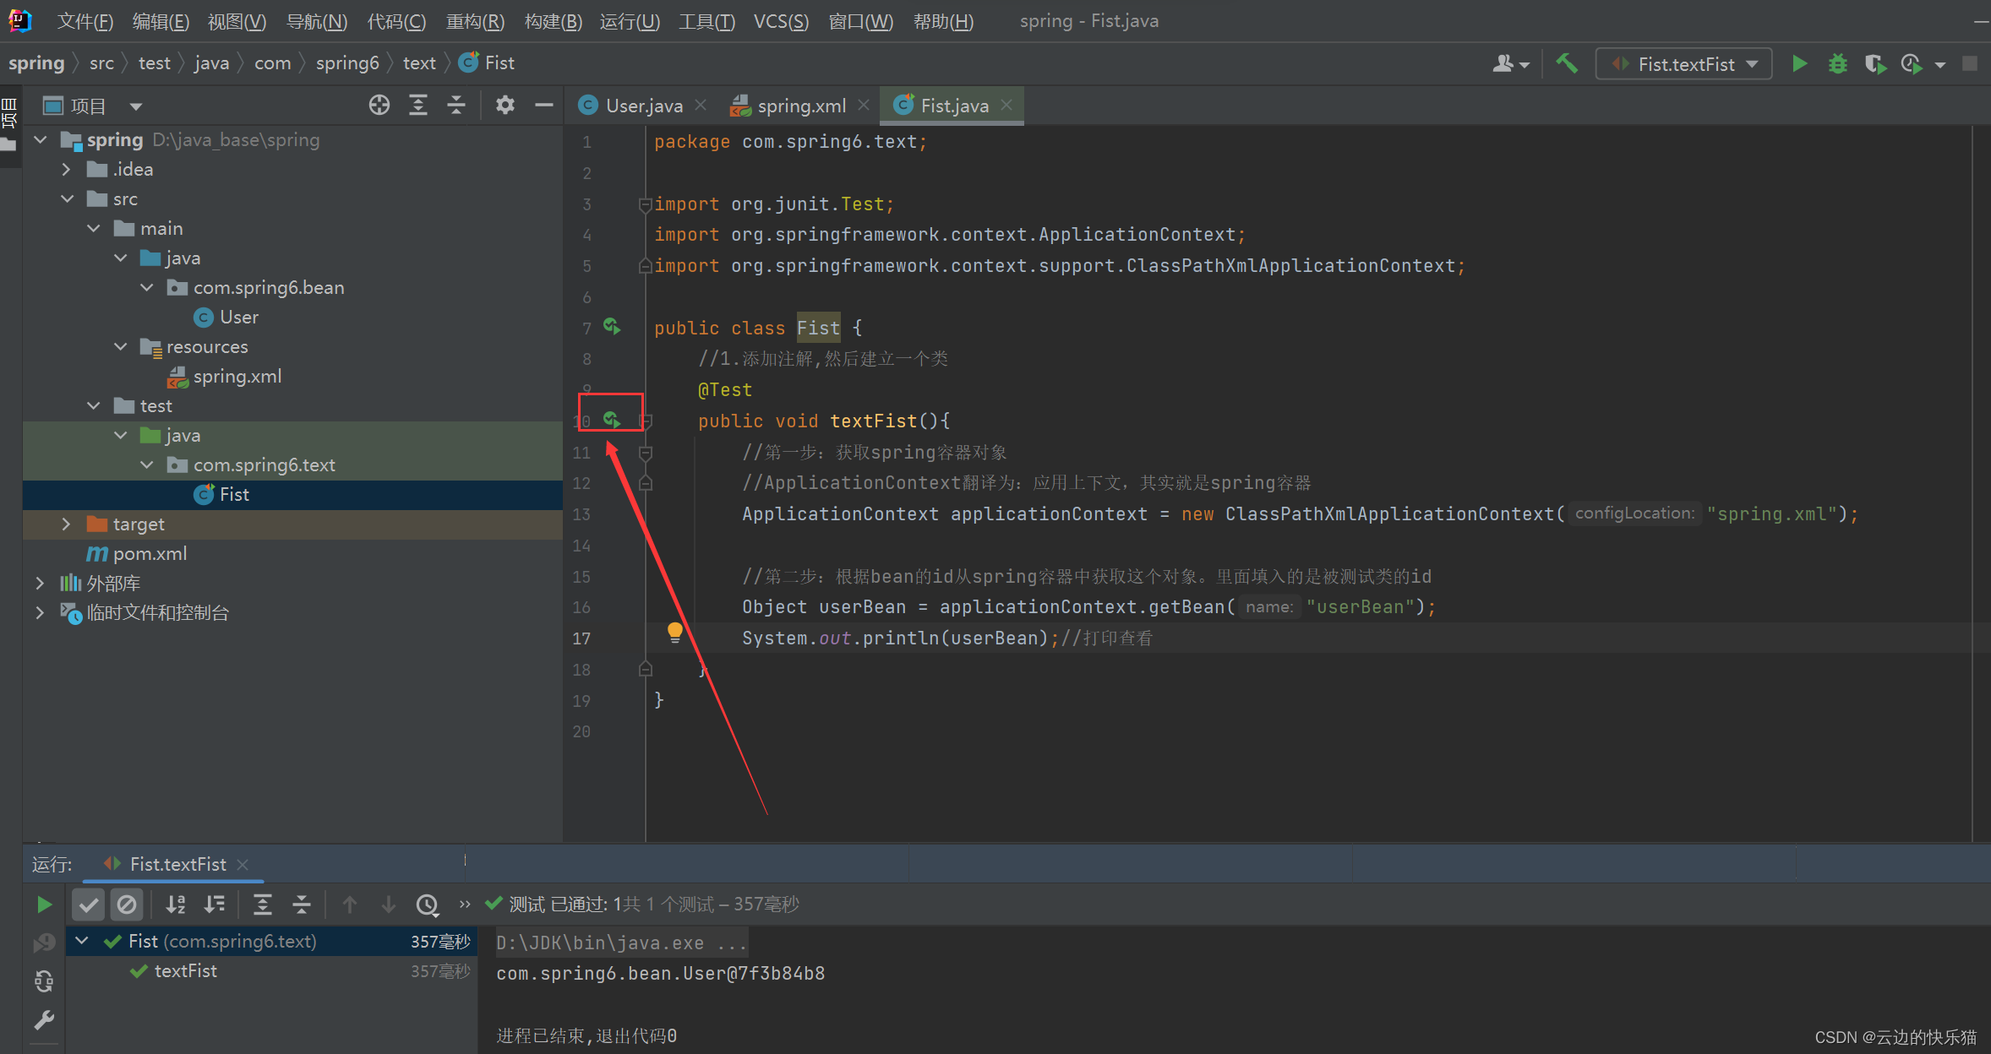Screen dimensions: 1991x1054
Task: Click the yellow lightbulb intention icon
Action: (674, 632)
